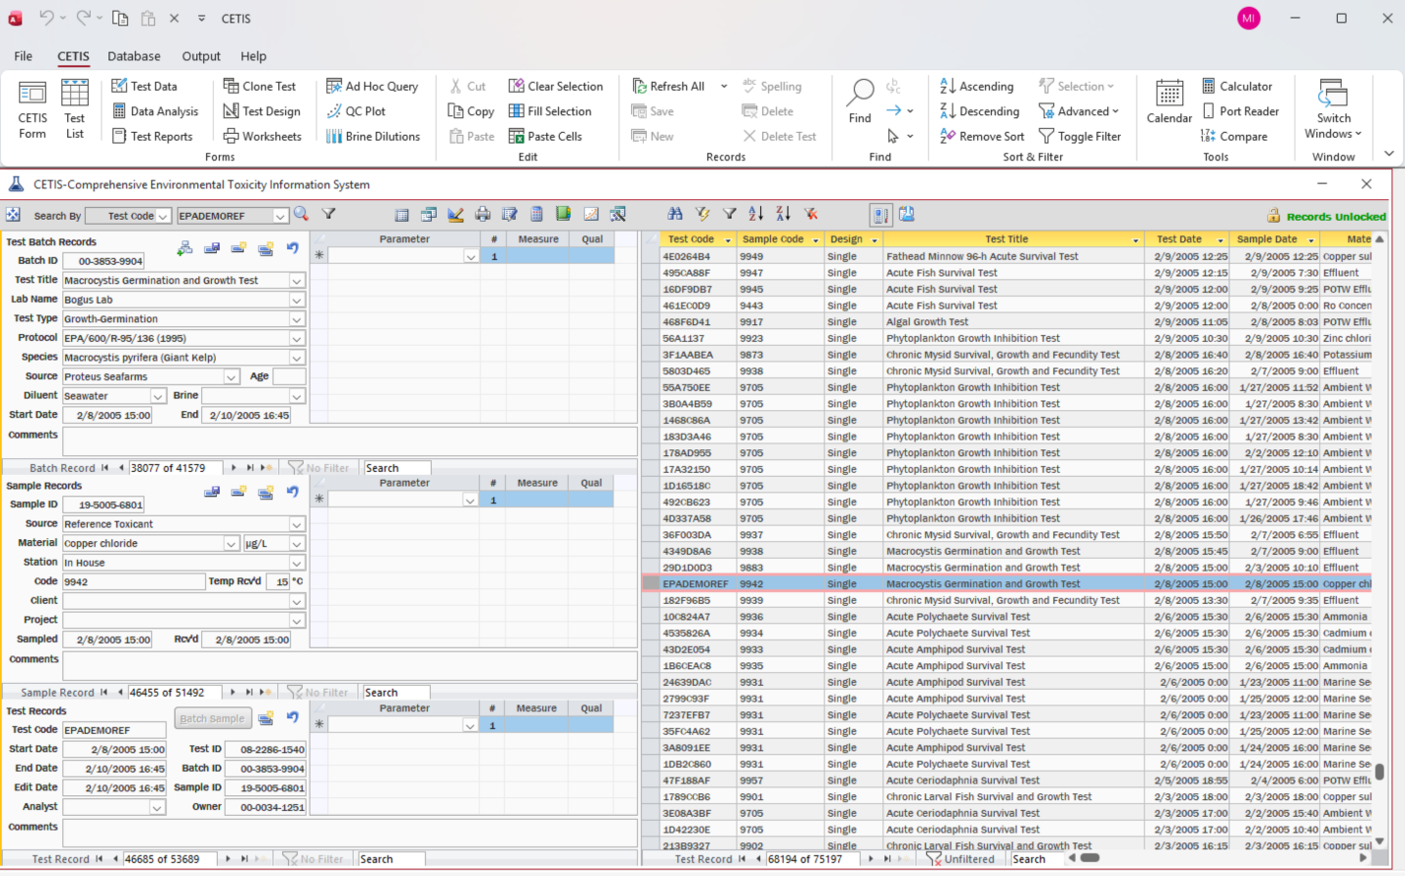1405x876 pixels.
Task: Click the undo arrow in Test Records section
Action: (x=293, y=717)
